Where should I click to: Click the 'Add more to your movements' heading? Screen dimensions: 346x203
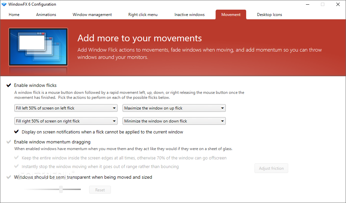coord(140,38)
